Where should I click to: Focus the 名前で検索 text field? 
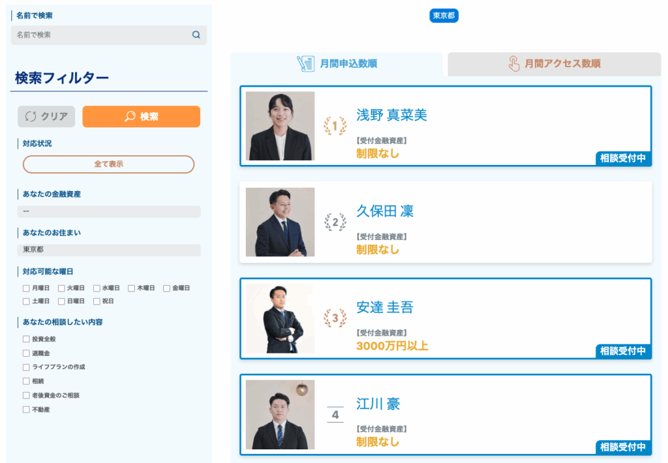101,35
